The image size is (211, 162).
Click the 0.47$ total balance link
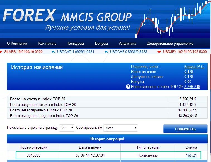(189, 72)
